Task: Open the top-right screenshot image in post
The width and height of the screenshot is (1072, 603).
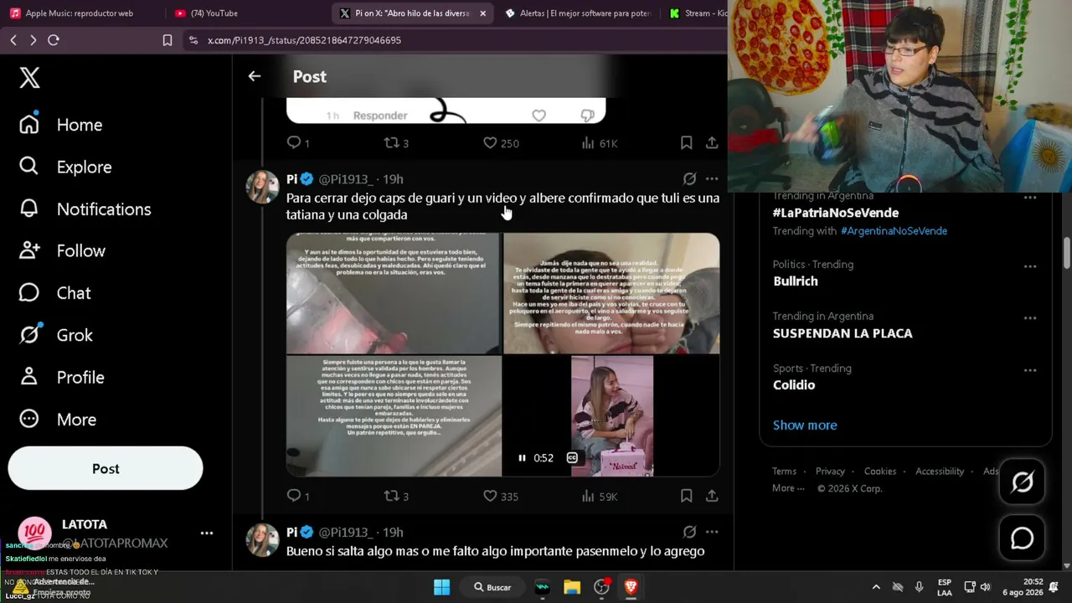Action: tap(611, 293)
